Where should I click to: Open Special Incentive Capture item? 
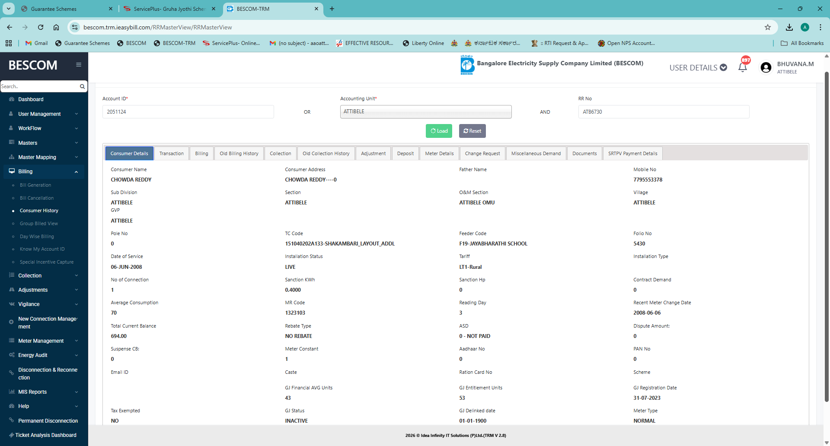(x=47, y=262)
